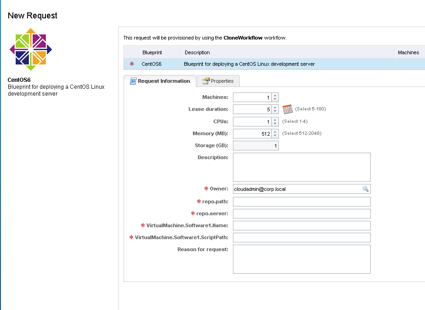425x310 pixels.
Task: Click the properties sheet icon on Properties tab
Action: pyautogui.click(x=208, y=81)
